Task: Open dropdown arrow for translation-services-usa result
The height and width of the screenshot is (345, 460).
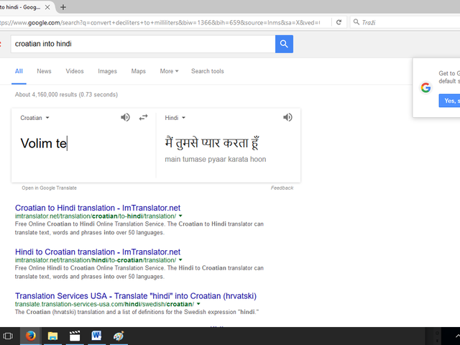Action: pos(198,304)
